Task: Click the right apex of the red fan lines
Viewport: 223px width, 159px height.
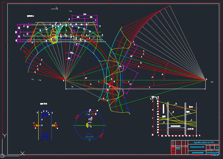Action: [x=205, y=80]
